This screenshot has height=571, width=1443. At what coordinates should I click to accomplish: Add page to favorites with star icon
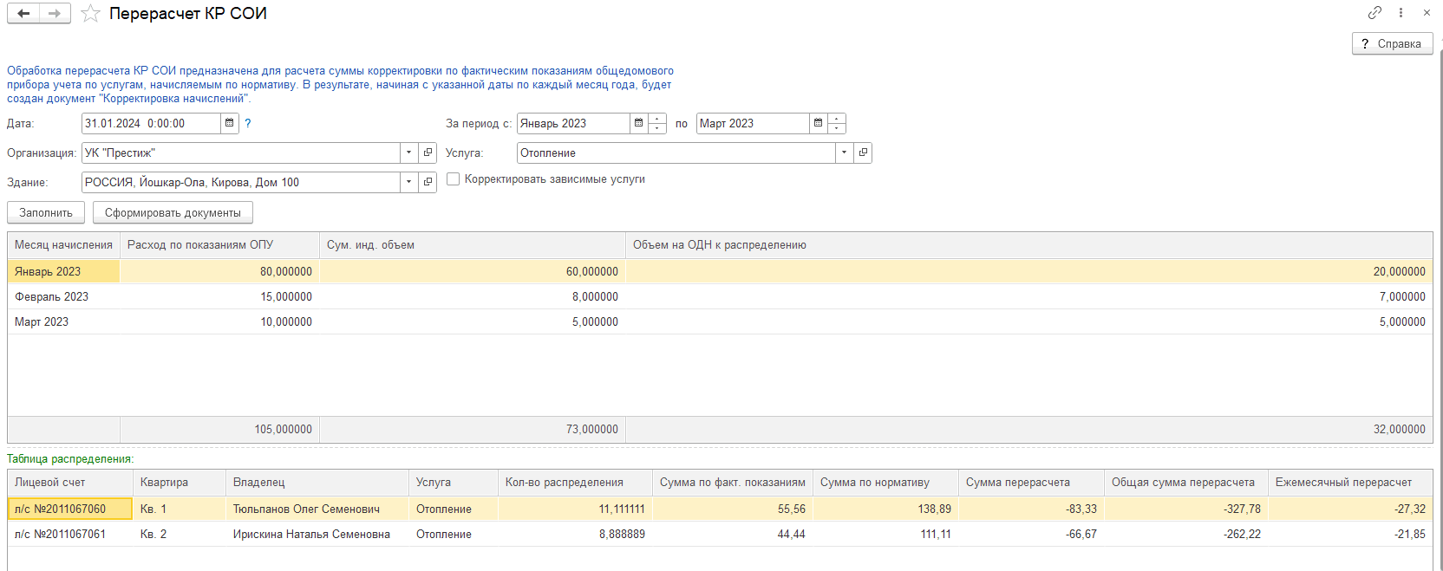pos(90,14)
